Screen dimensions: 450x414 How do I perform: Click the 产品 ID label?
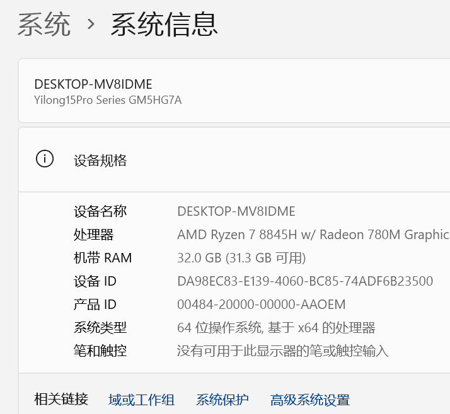(x=95, y=305)
